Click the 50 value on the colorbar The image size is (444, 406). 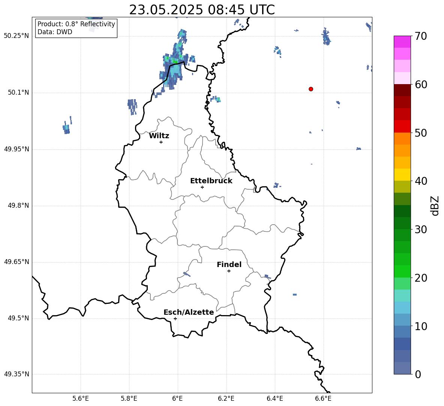(421, 133)
